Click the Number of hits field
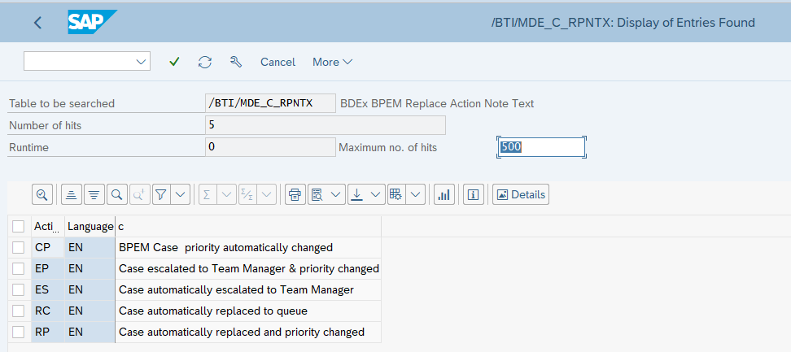 (x=326, y=125)
